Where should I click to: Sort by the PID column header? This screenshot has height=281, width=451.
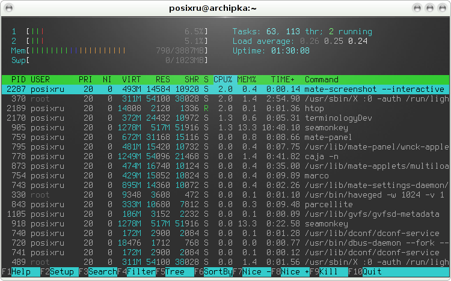19,80
